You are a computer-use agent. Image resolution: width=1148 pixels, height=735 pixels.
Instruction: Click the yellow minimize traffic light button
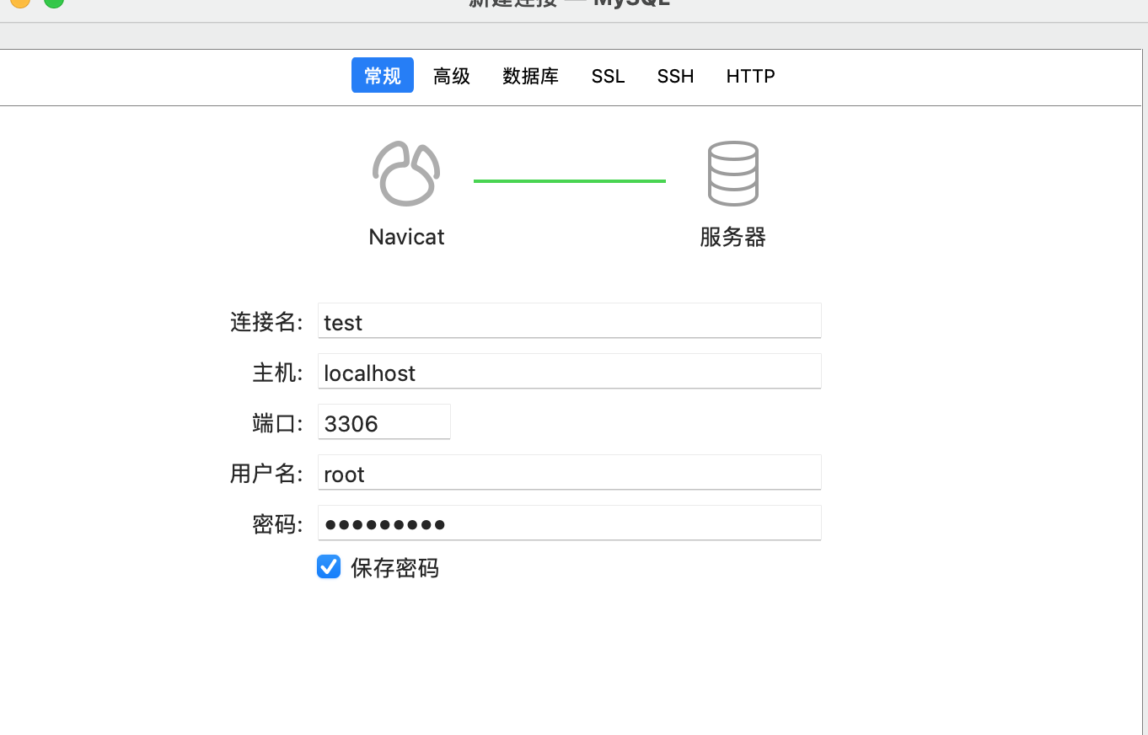click(x=22, y=4)
